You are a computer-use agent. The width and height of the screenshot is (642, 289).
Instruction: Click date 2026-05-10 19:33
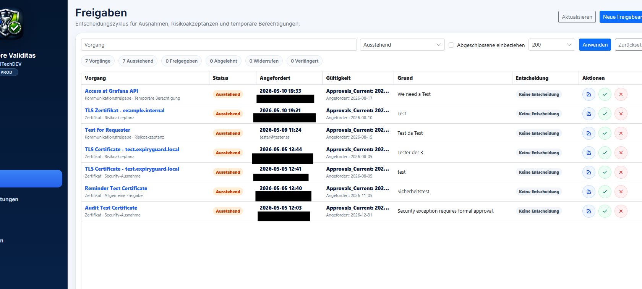[x=280, y=91]
